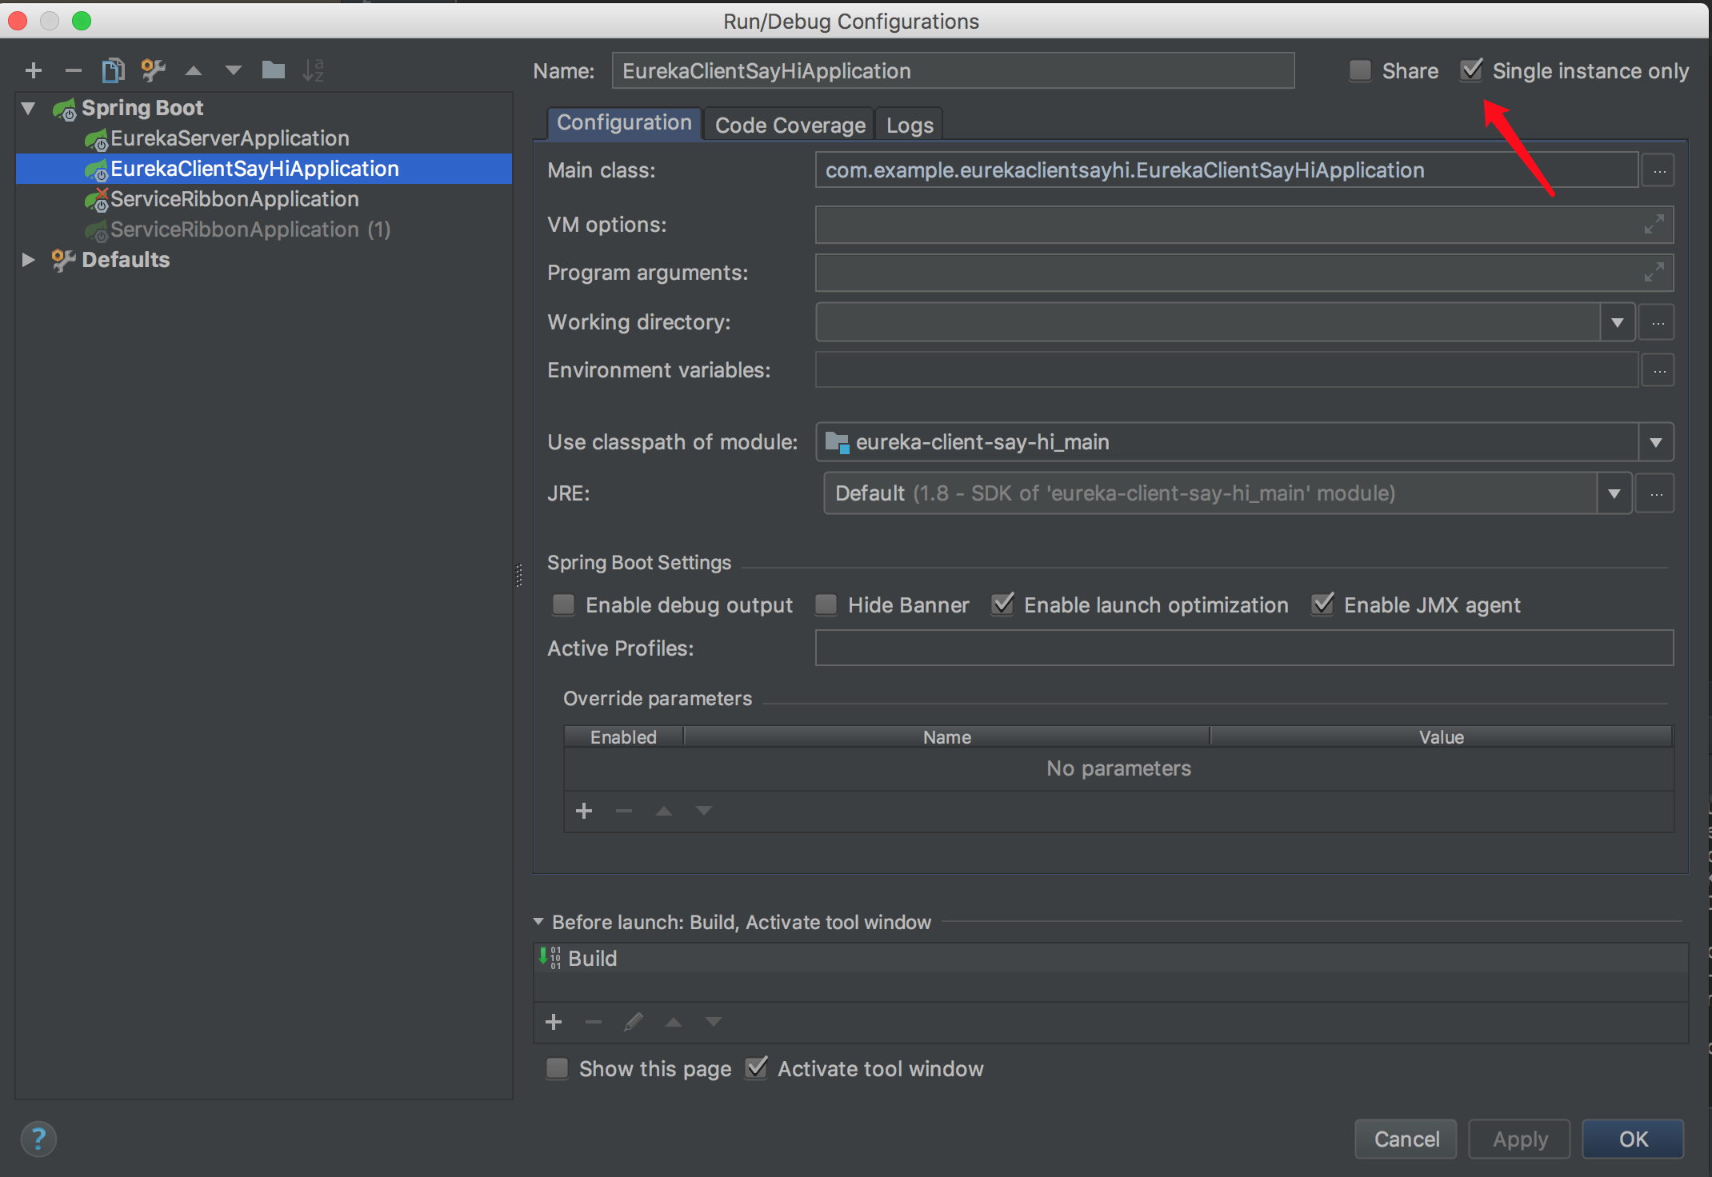Click the copy configuration icon
This screenshot has height=1177, width=1712.
click(113, 70)
